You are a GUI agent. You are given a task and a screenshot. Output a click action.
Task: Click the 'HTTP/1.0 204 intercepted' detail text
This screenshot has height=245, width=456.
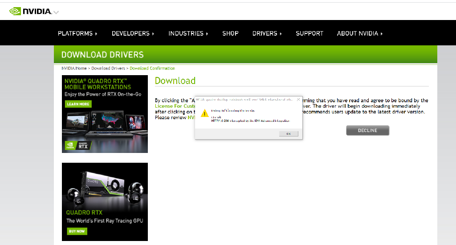click(x=250, y=121)
